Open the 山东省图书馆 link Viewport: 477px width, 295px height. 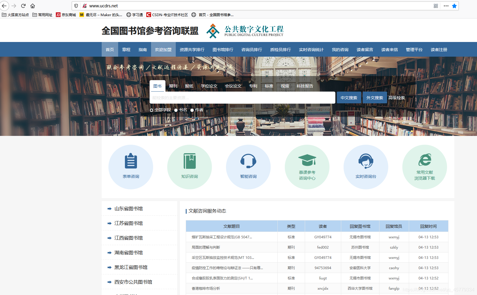click(128, 209)
